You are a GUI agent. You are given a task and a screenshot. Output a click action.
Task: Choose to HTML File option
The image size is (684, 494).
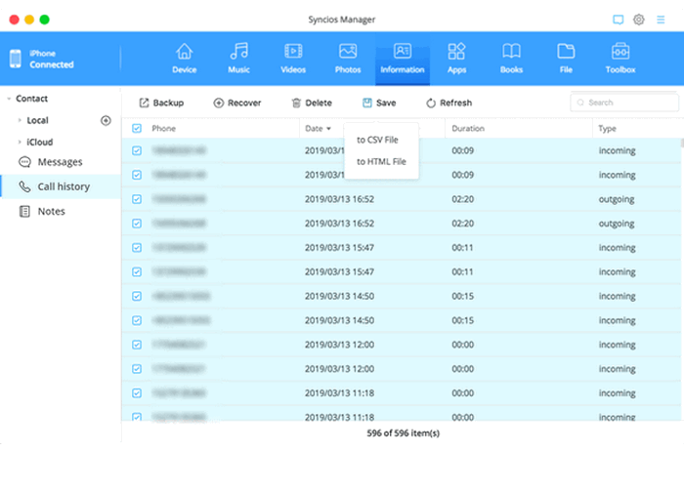[381, 162]
